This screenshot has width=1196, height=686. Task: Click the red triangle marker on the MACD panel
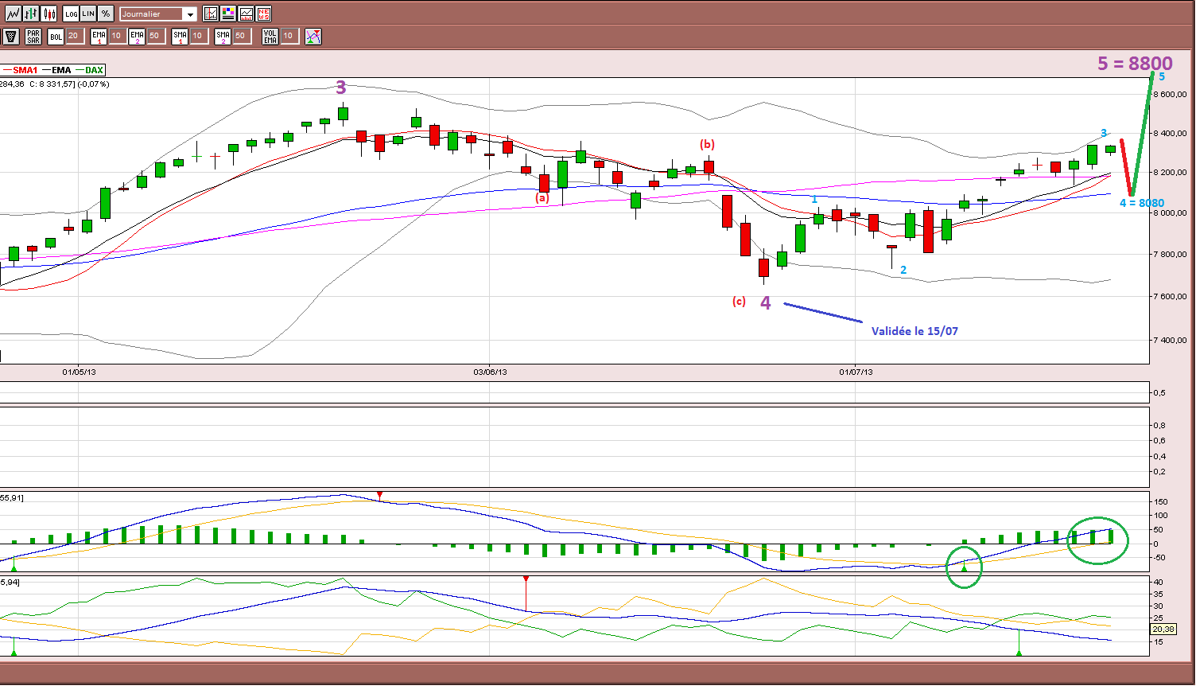pos(379,495)
